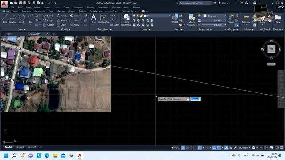Expand the Layers panel
Screen dimensions: 285x160
point(146,29)
